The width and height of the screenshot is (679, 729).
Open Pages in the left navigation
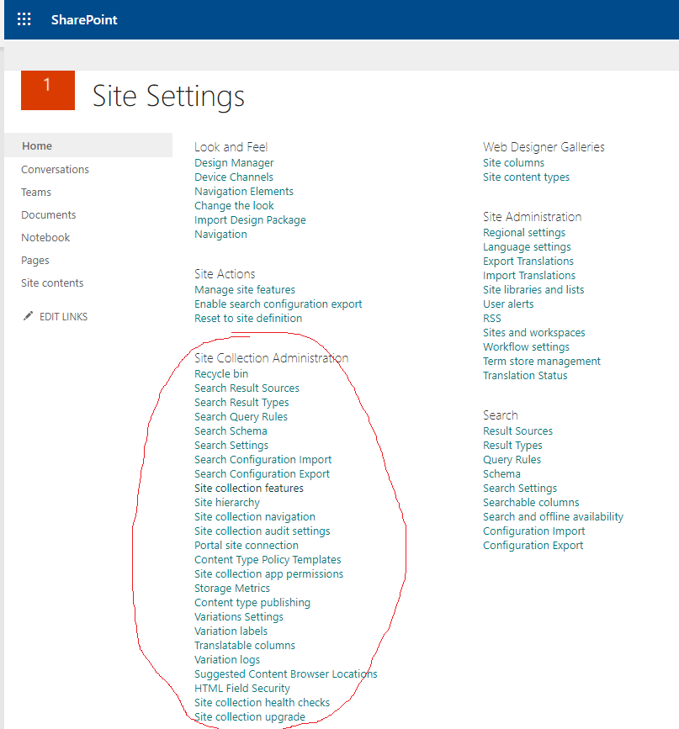tap(34, 261)
